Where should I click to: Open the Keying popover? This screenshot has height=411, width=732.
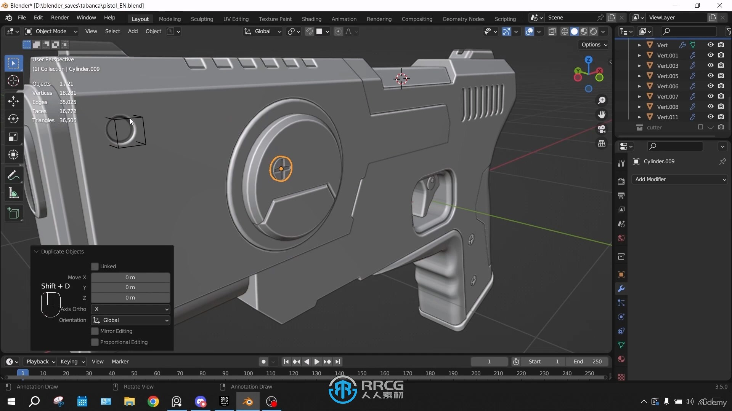coord(72,362)
